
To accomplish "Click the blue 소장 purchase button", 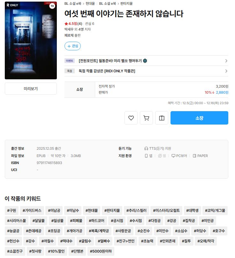I will pyautogui.click(x=199, y=118).
